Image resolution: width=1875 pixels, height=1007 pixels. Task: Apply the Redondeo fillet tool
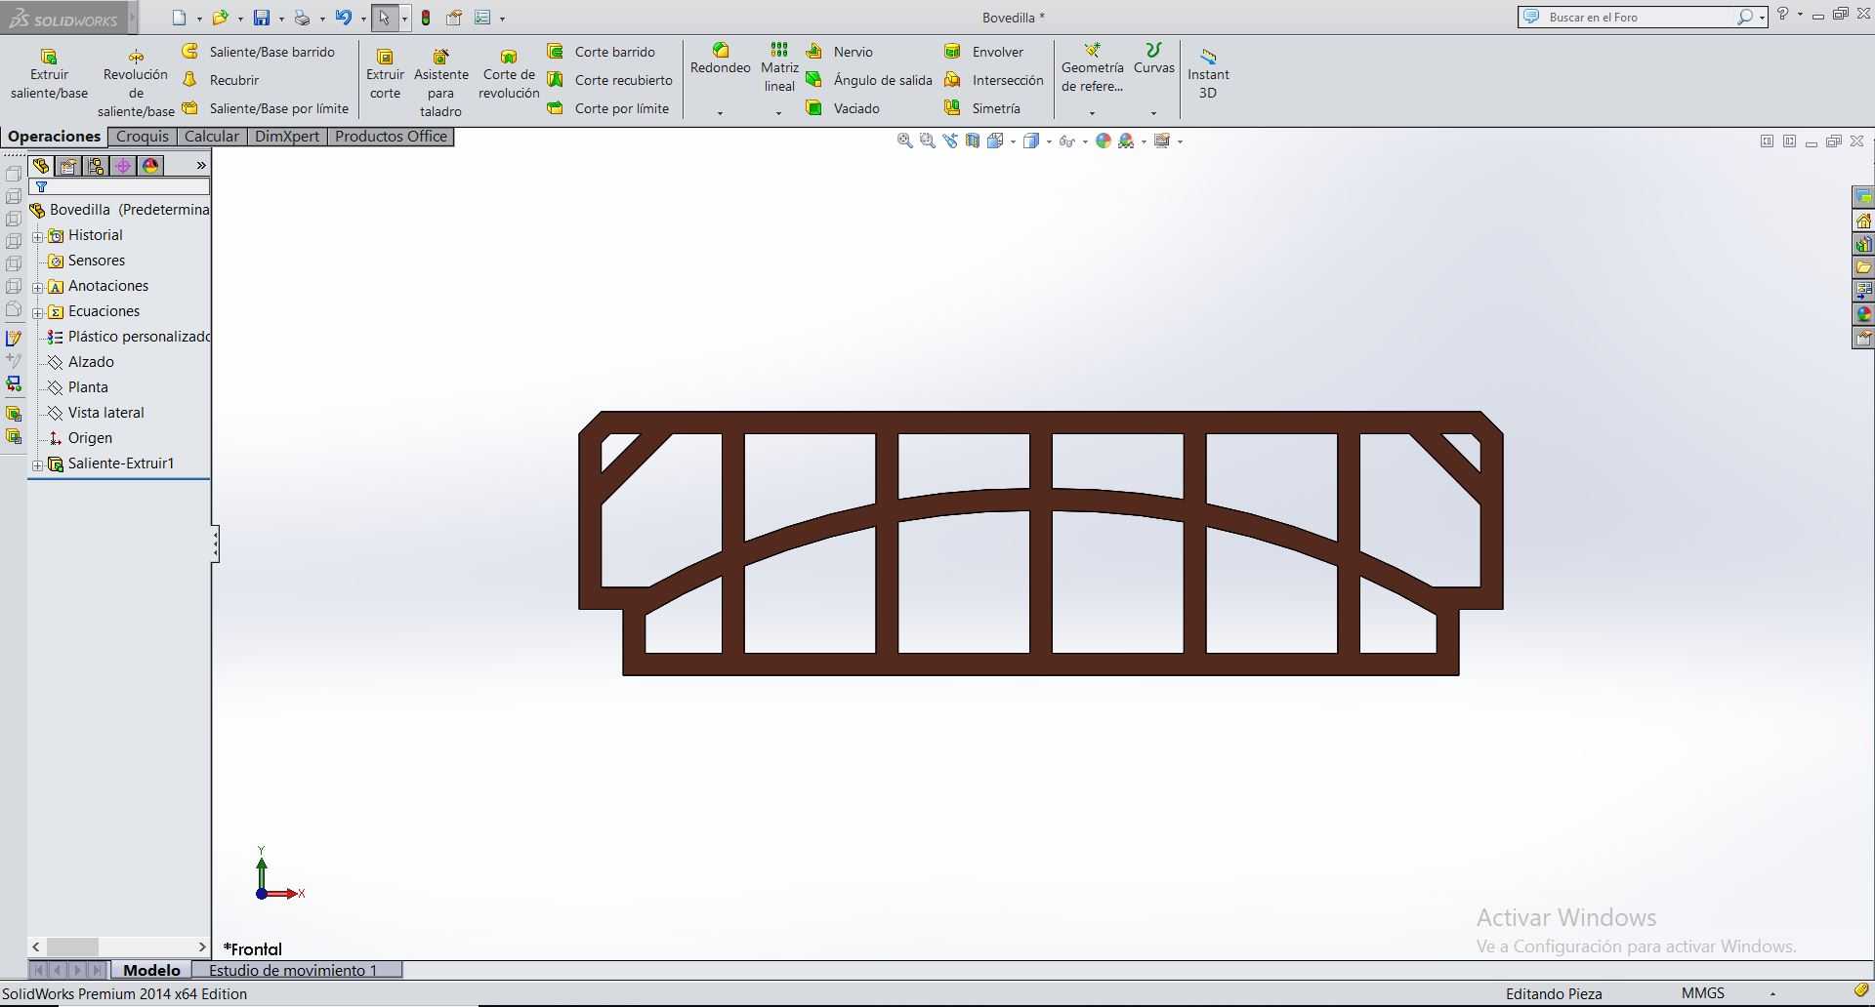[721, 59]
